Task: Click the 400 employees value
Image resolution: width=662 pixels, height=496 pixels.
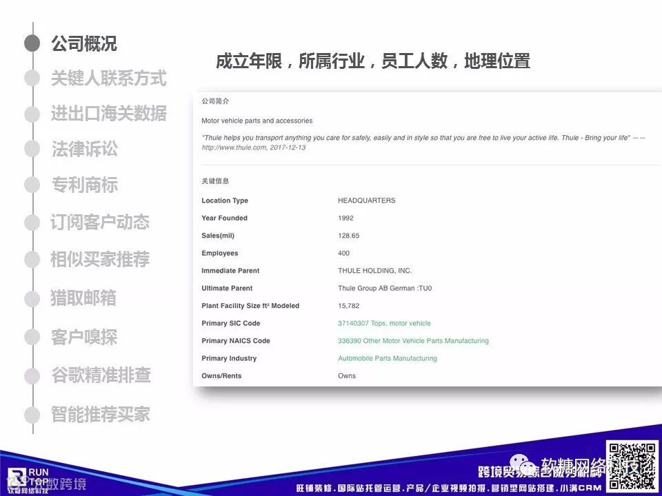Action: [343, 253]
